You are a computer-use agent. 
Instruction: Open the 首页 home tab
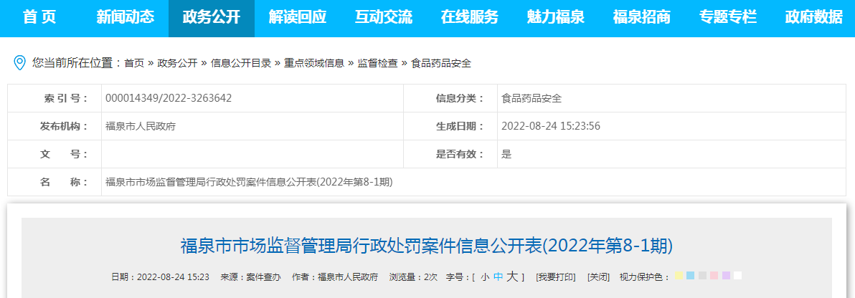coord(39,18)
